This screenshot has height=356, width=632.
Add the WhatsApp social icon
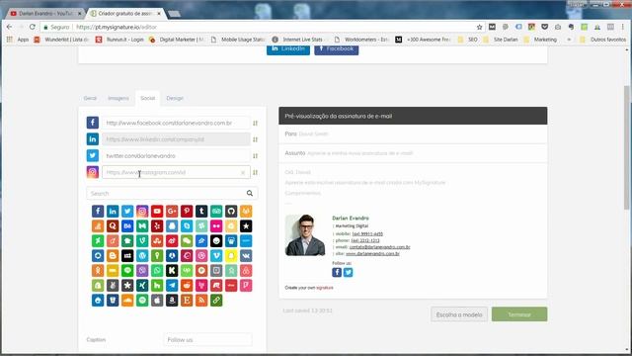pos(157,270)
